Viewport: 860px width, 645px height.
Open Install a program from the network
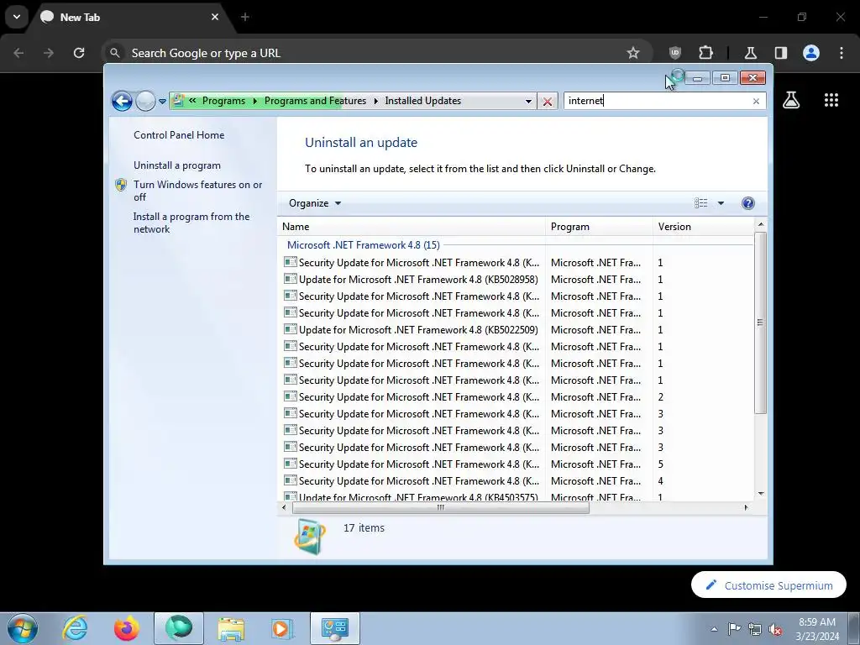191,223
